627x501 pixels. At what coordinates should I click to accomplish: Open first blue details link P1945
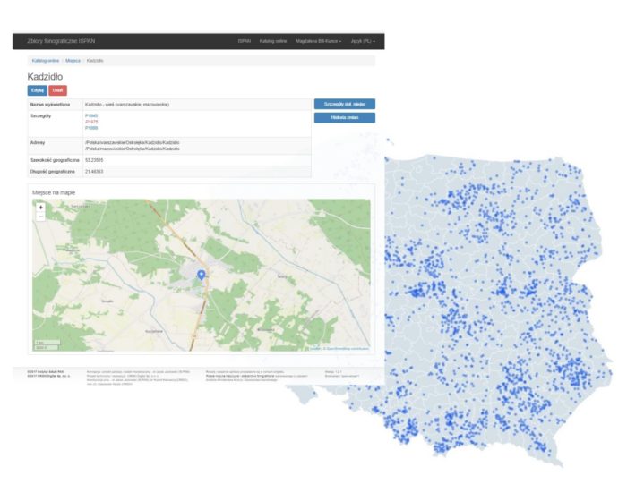(91, 116)
